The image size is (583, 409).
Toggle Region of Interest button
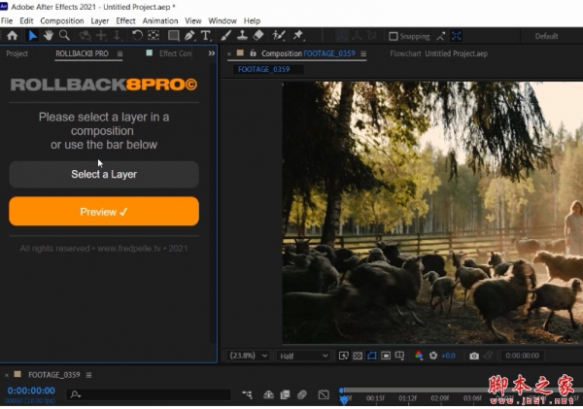(386, 356)
